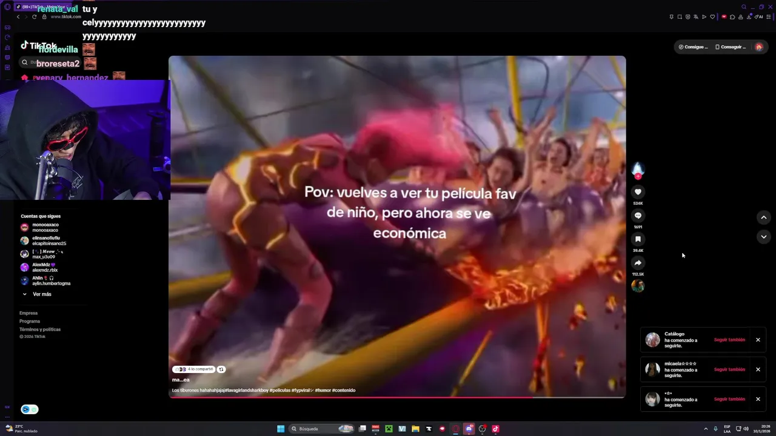Like the TikTok video with the heart icon
The width and height of the screenshot is (776, 436).
638,192
